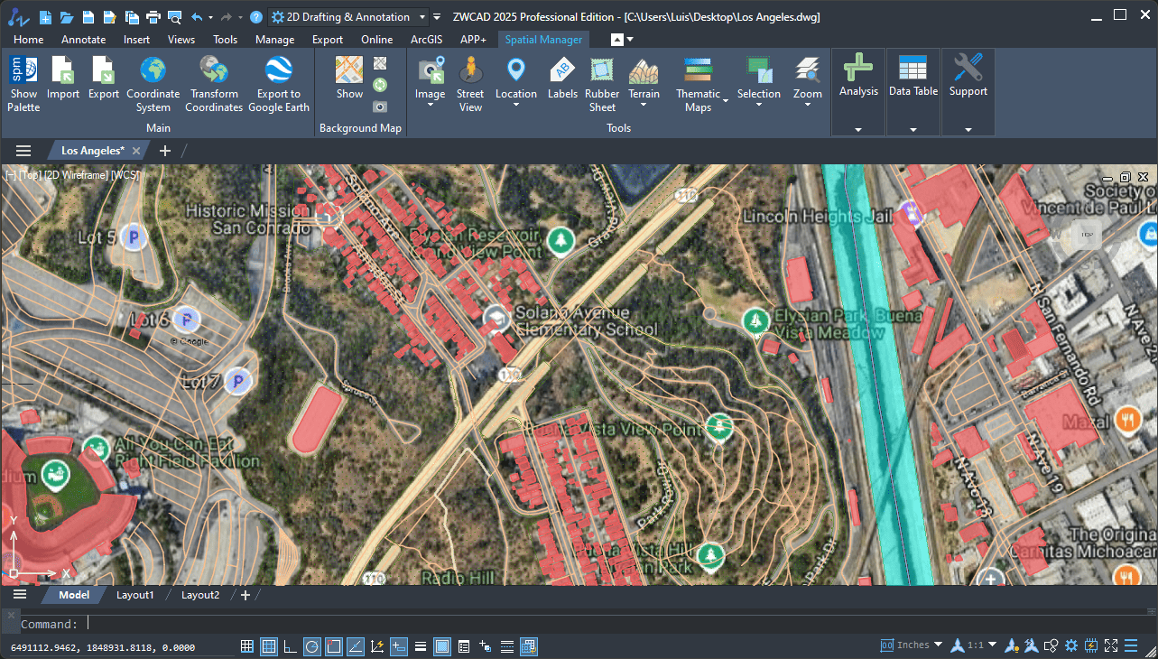Open the workspace dropdown 2D Drafting & Annotation
The width and height of the screenshot is (1158, 659).
click(x=348, y=16)
